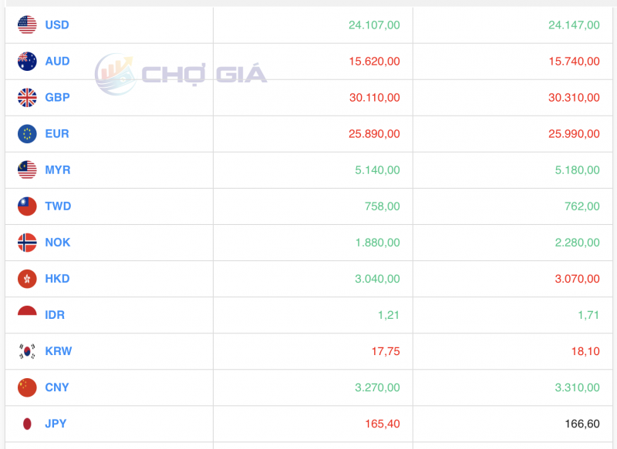Click the Taiwan flag icon
617x449 pixels.
[27, 206]
